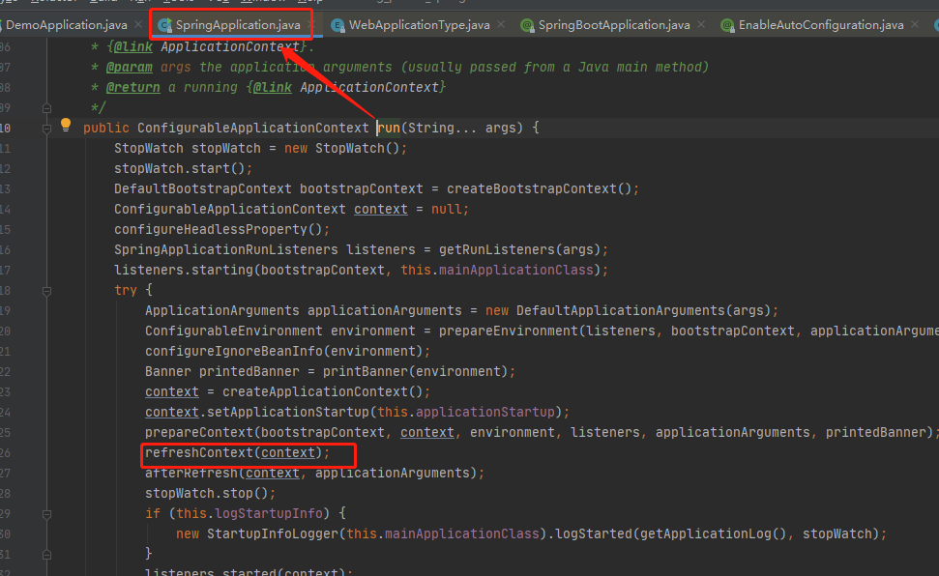The height and width of the screenshot is (576, 939).
Task: Click the try keyword
Action: (x=126, y=291)
